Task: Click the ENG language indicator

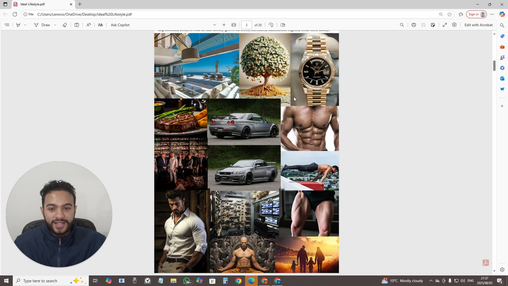Action: [x=471, y=281]
